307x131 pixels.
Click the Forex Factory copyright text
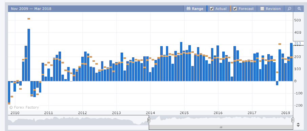click(24, 108)
